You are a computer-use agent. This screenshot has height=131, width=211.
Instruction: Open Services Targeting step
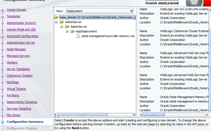[x=19, y=108]
